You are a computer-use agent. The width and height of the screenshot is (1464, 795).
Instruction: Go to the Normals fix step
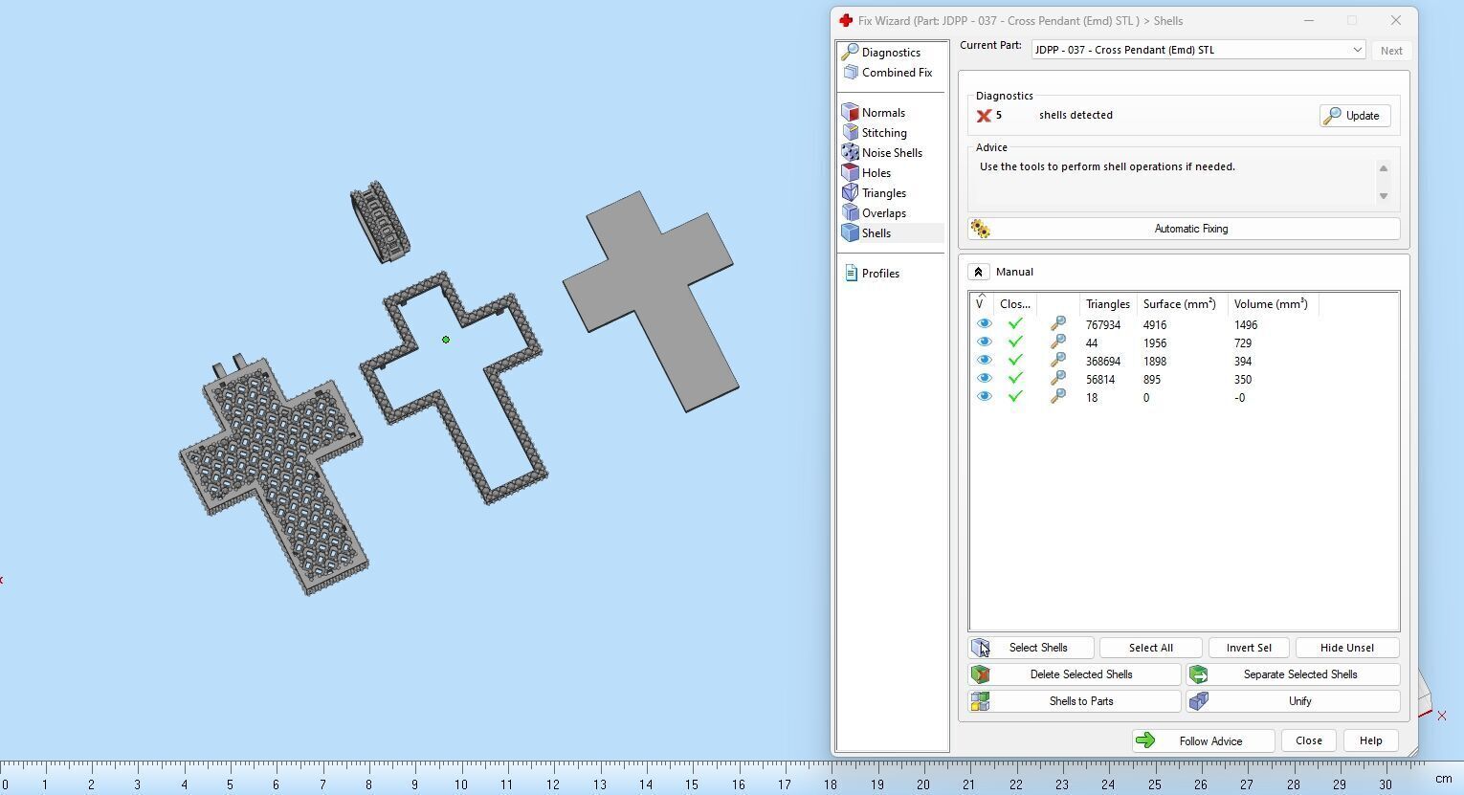point(883,113)
